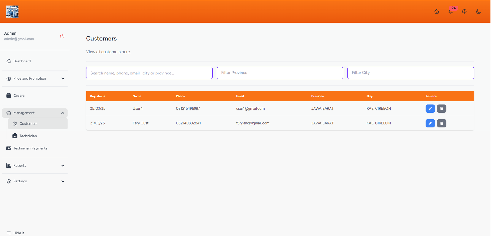This screenshot has width=491, height=236.
Task: Go to the Orders page
Action: 19,96
